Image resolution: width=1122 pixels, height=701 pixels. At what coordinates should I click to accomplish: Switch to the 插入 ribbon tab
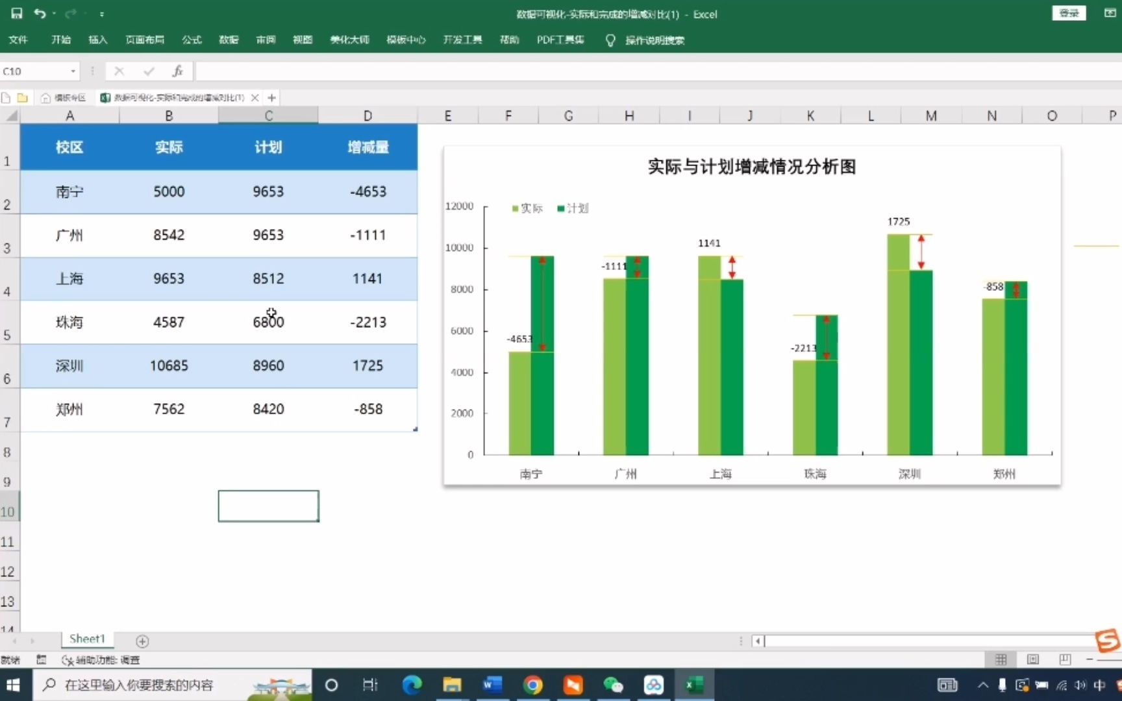[x=98, y=40]
